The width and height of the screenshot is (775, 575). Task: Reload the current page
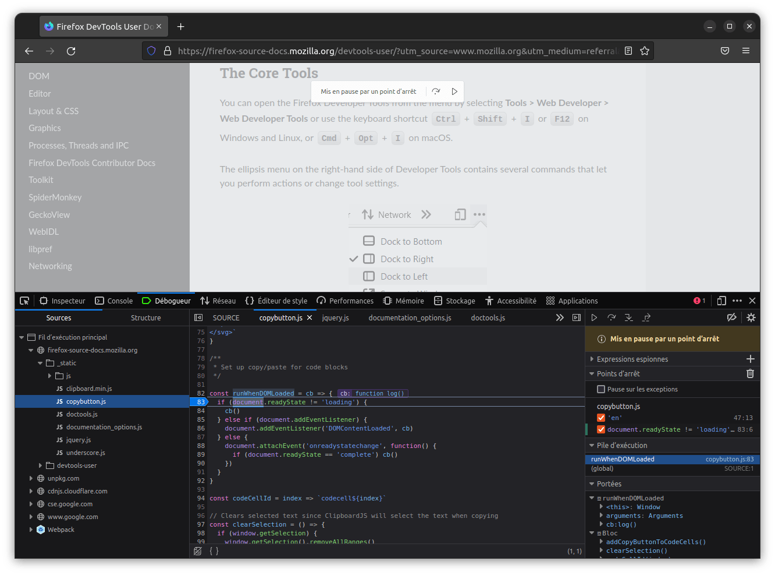(71, 51)
